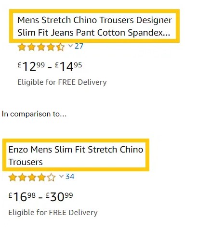Open Mens Stretch Chino Trousers Designer listing title
Image resolution: width=211 pixels, height=243 pixels.
[x=94, y=26]
